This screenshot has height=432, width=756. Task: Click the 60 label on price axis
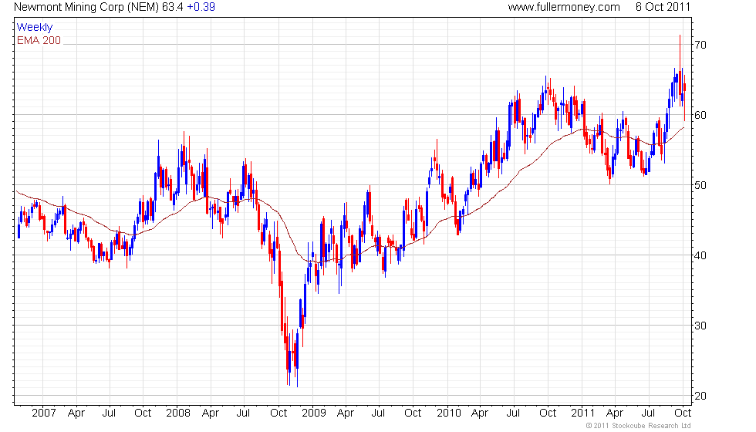(700, 116)
